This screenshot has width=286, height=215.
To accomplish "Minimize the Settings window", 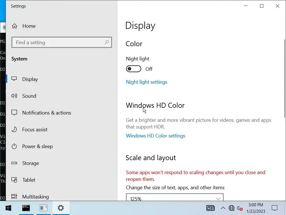I will tap(246, 6).
